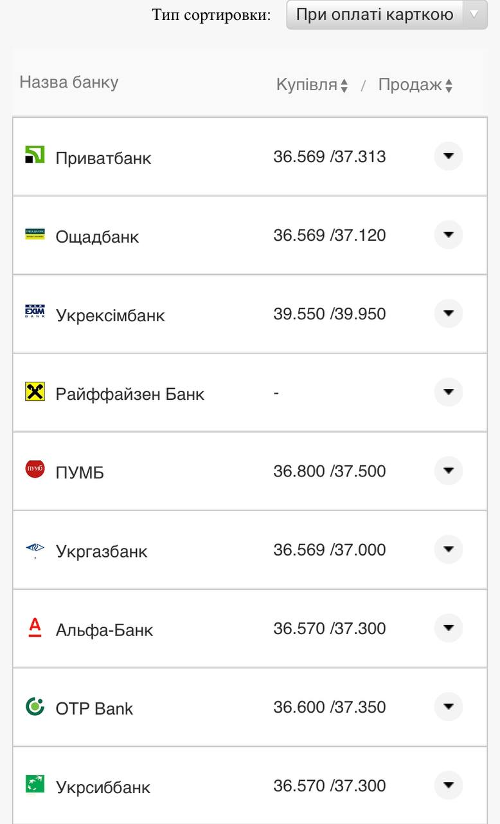Click the Райффайзен Банк logo icon
Image resolution: width=500 pixels, height=824 pixels.
click(x=35, y=391)
